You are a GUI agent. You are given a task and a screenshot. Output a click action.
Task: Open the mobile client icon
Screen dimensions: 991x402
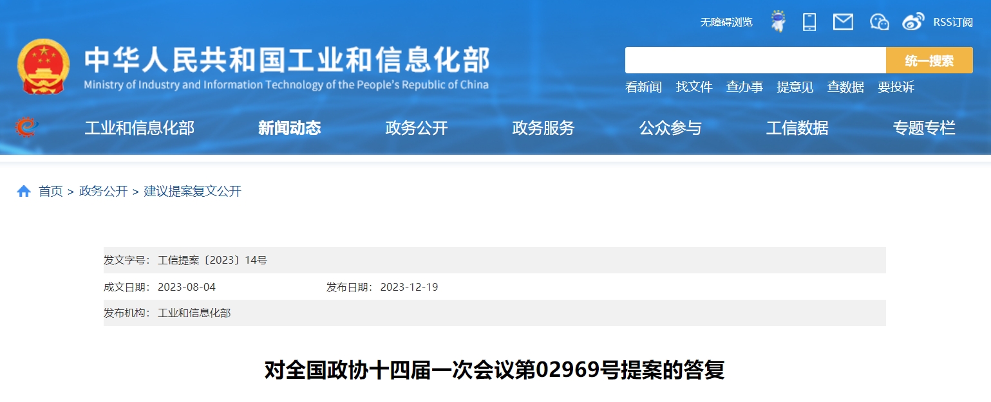[x=809, y=21]
